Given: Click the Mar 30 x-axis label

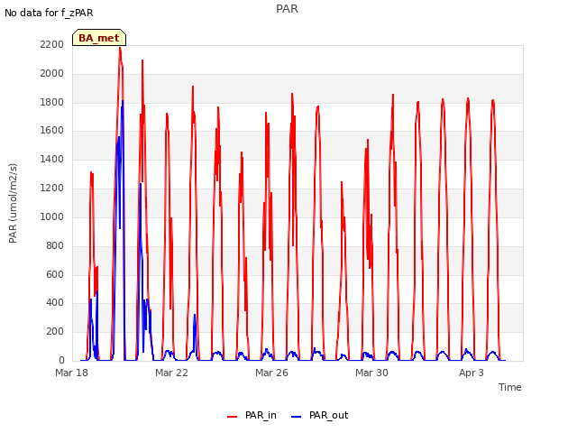Looking at the screenshot, I should pos(371,373).
